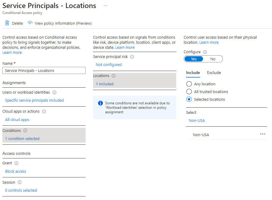This screenshot has width=272, height=200.
Task: Select the All trusted locations option
Action: [189, 92]
